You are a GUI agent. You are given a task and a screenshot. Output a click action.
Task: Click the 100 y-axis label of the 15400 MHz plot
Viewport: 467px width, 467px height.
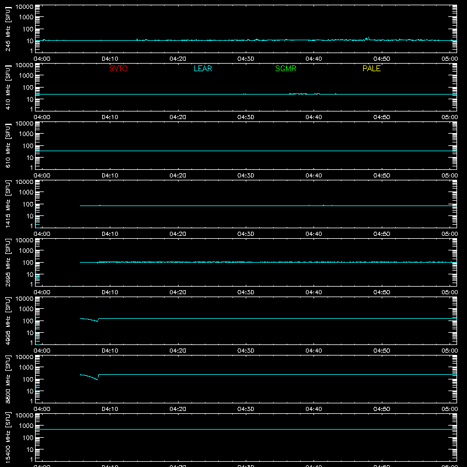coord(28,437)
